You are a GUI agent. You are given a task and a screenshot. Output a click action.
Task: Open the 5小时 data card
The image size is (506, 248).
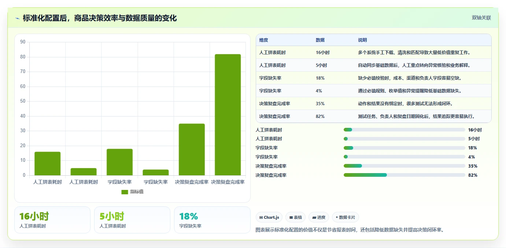tap(132, 220)
